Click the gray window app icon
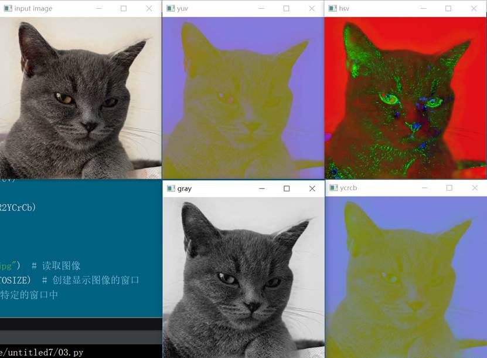487x358 pixels. pos(171,188)
